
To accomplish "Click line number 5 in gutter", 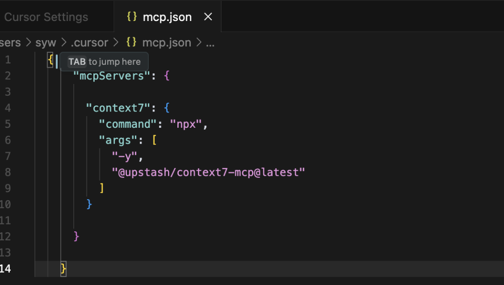I will 8,124.
